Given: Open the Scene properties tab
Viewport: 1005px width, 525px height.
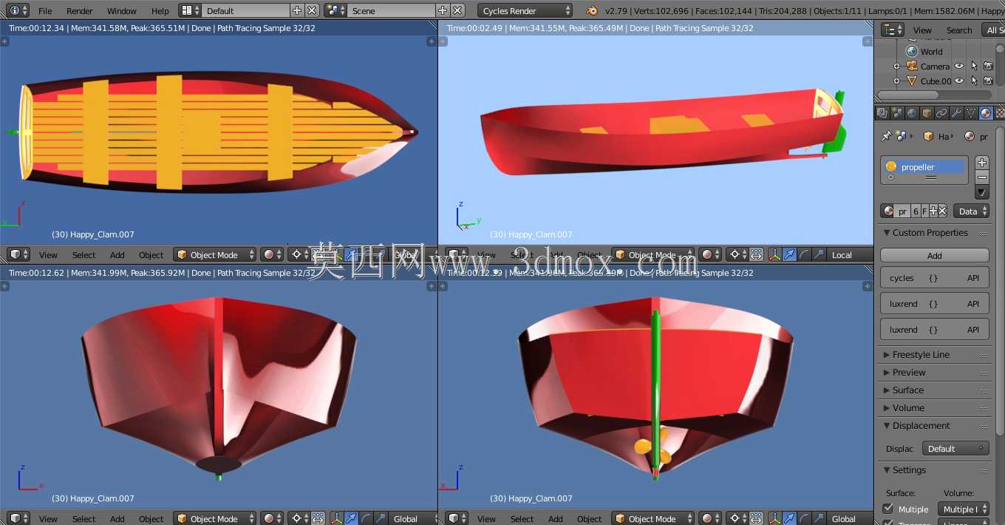Looking at the screenshot, I should coord(896,113).
